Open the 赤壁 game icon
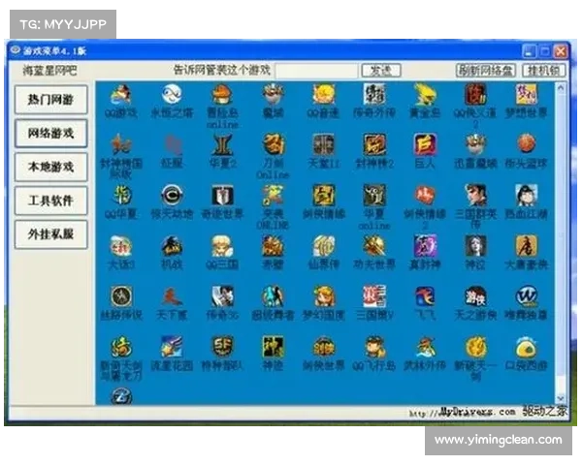Image resolution: width=582 pixels, height=465 pixels. click(273, 246)
